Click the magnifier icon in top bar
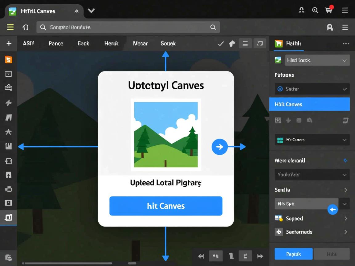Image resolution: width=355 pixels, height=266 pixels. tap(315, 10)
